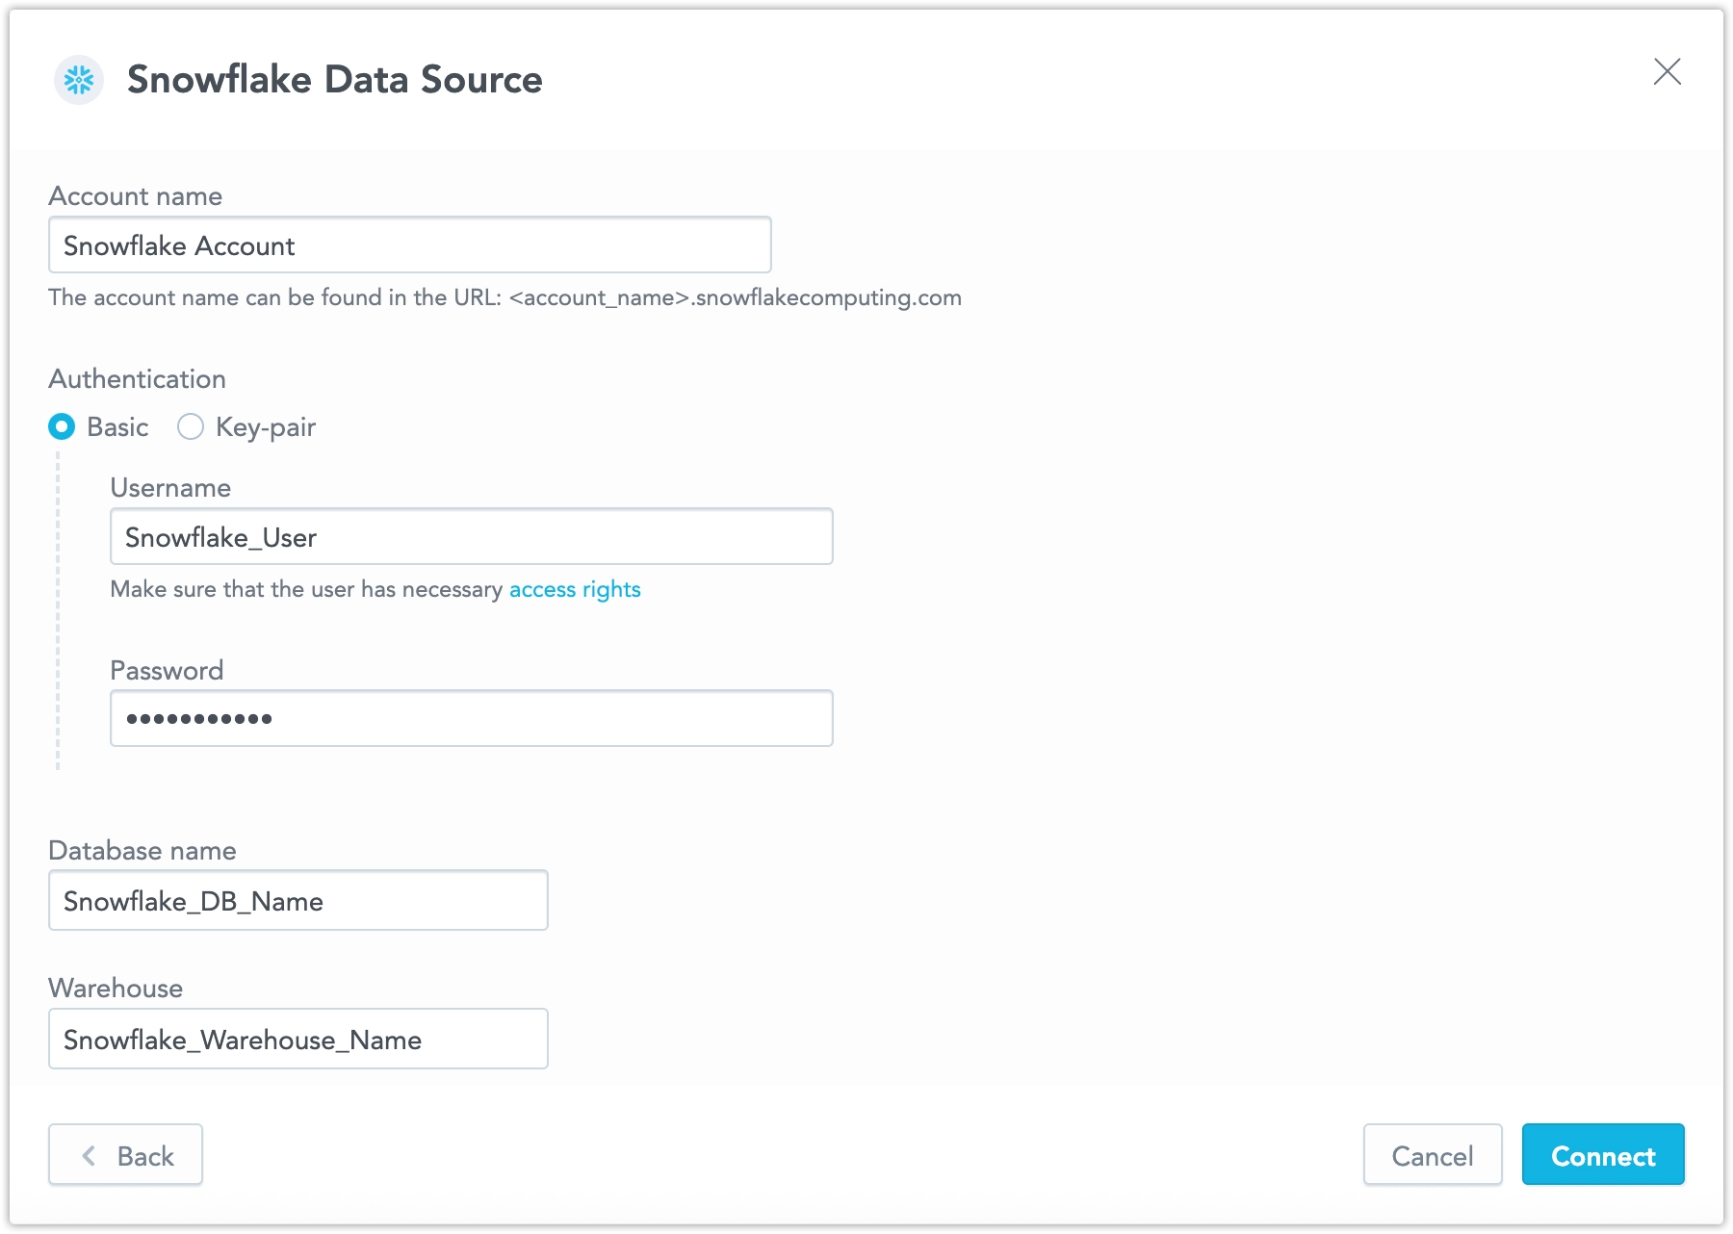
Task: Go back with the Back button label
Action: point(145,1156)
